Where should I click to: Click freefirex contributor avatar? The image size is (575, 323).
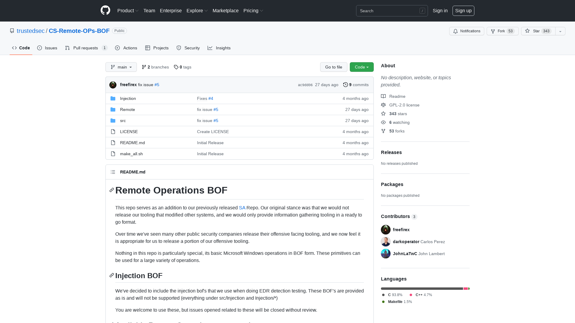pos(386,230)
